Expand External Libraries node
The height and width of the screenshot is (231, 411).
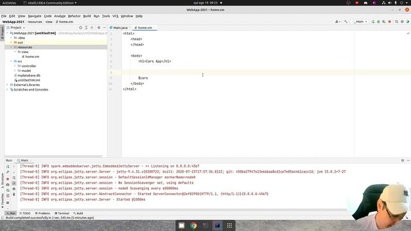[x=8, y=85]
